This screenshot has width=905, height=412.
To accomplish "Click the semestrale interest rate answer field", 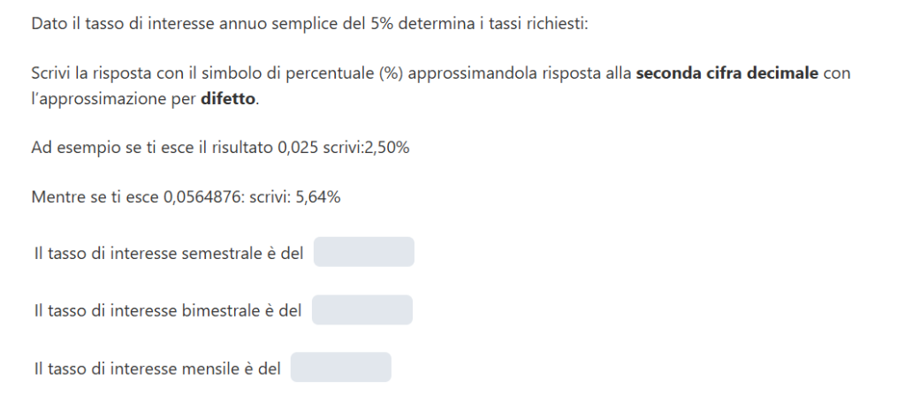I will (363, 252).
